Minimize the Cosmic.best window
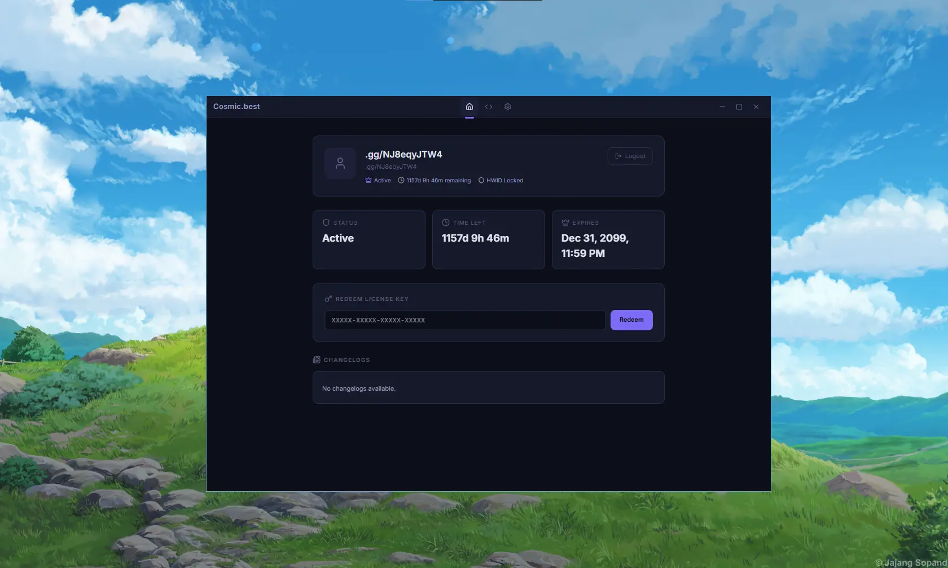948x568 pixels. point(722,107)
